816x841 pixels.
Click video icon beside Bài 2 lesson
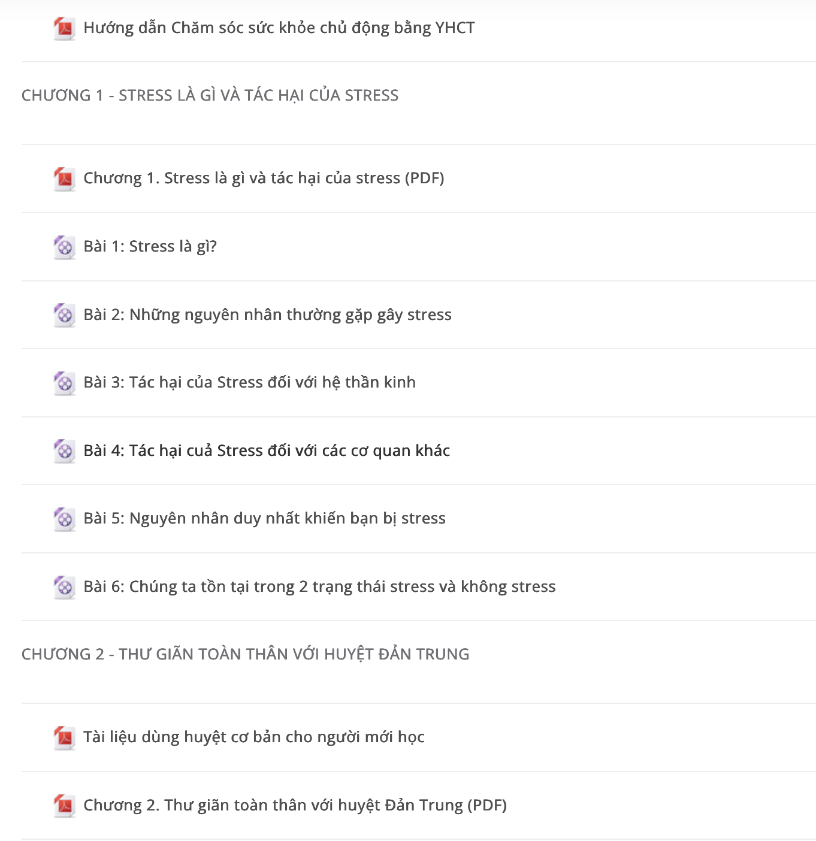point(64,315)
